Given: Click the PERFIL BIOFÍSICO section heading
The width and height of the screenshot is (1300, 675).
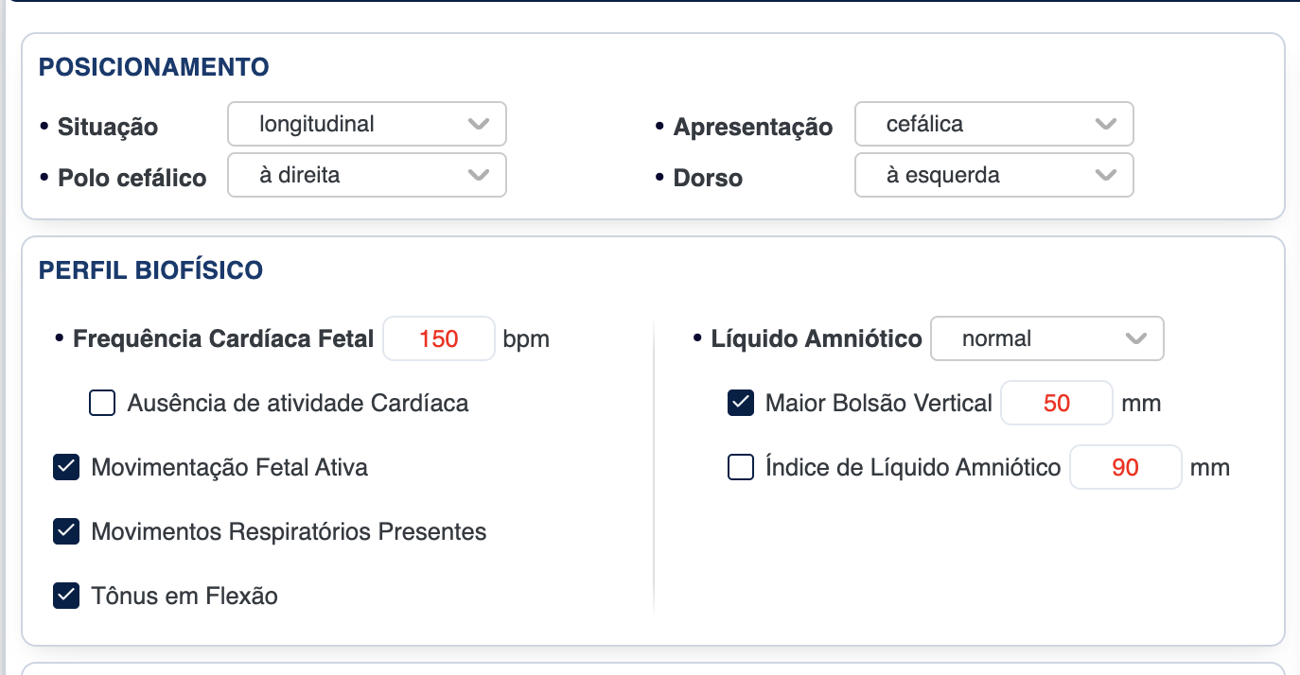Looking at the screenshot, I should 150,270.
